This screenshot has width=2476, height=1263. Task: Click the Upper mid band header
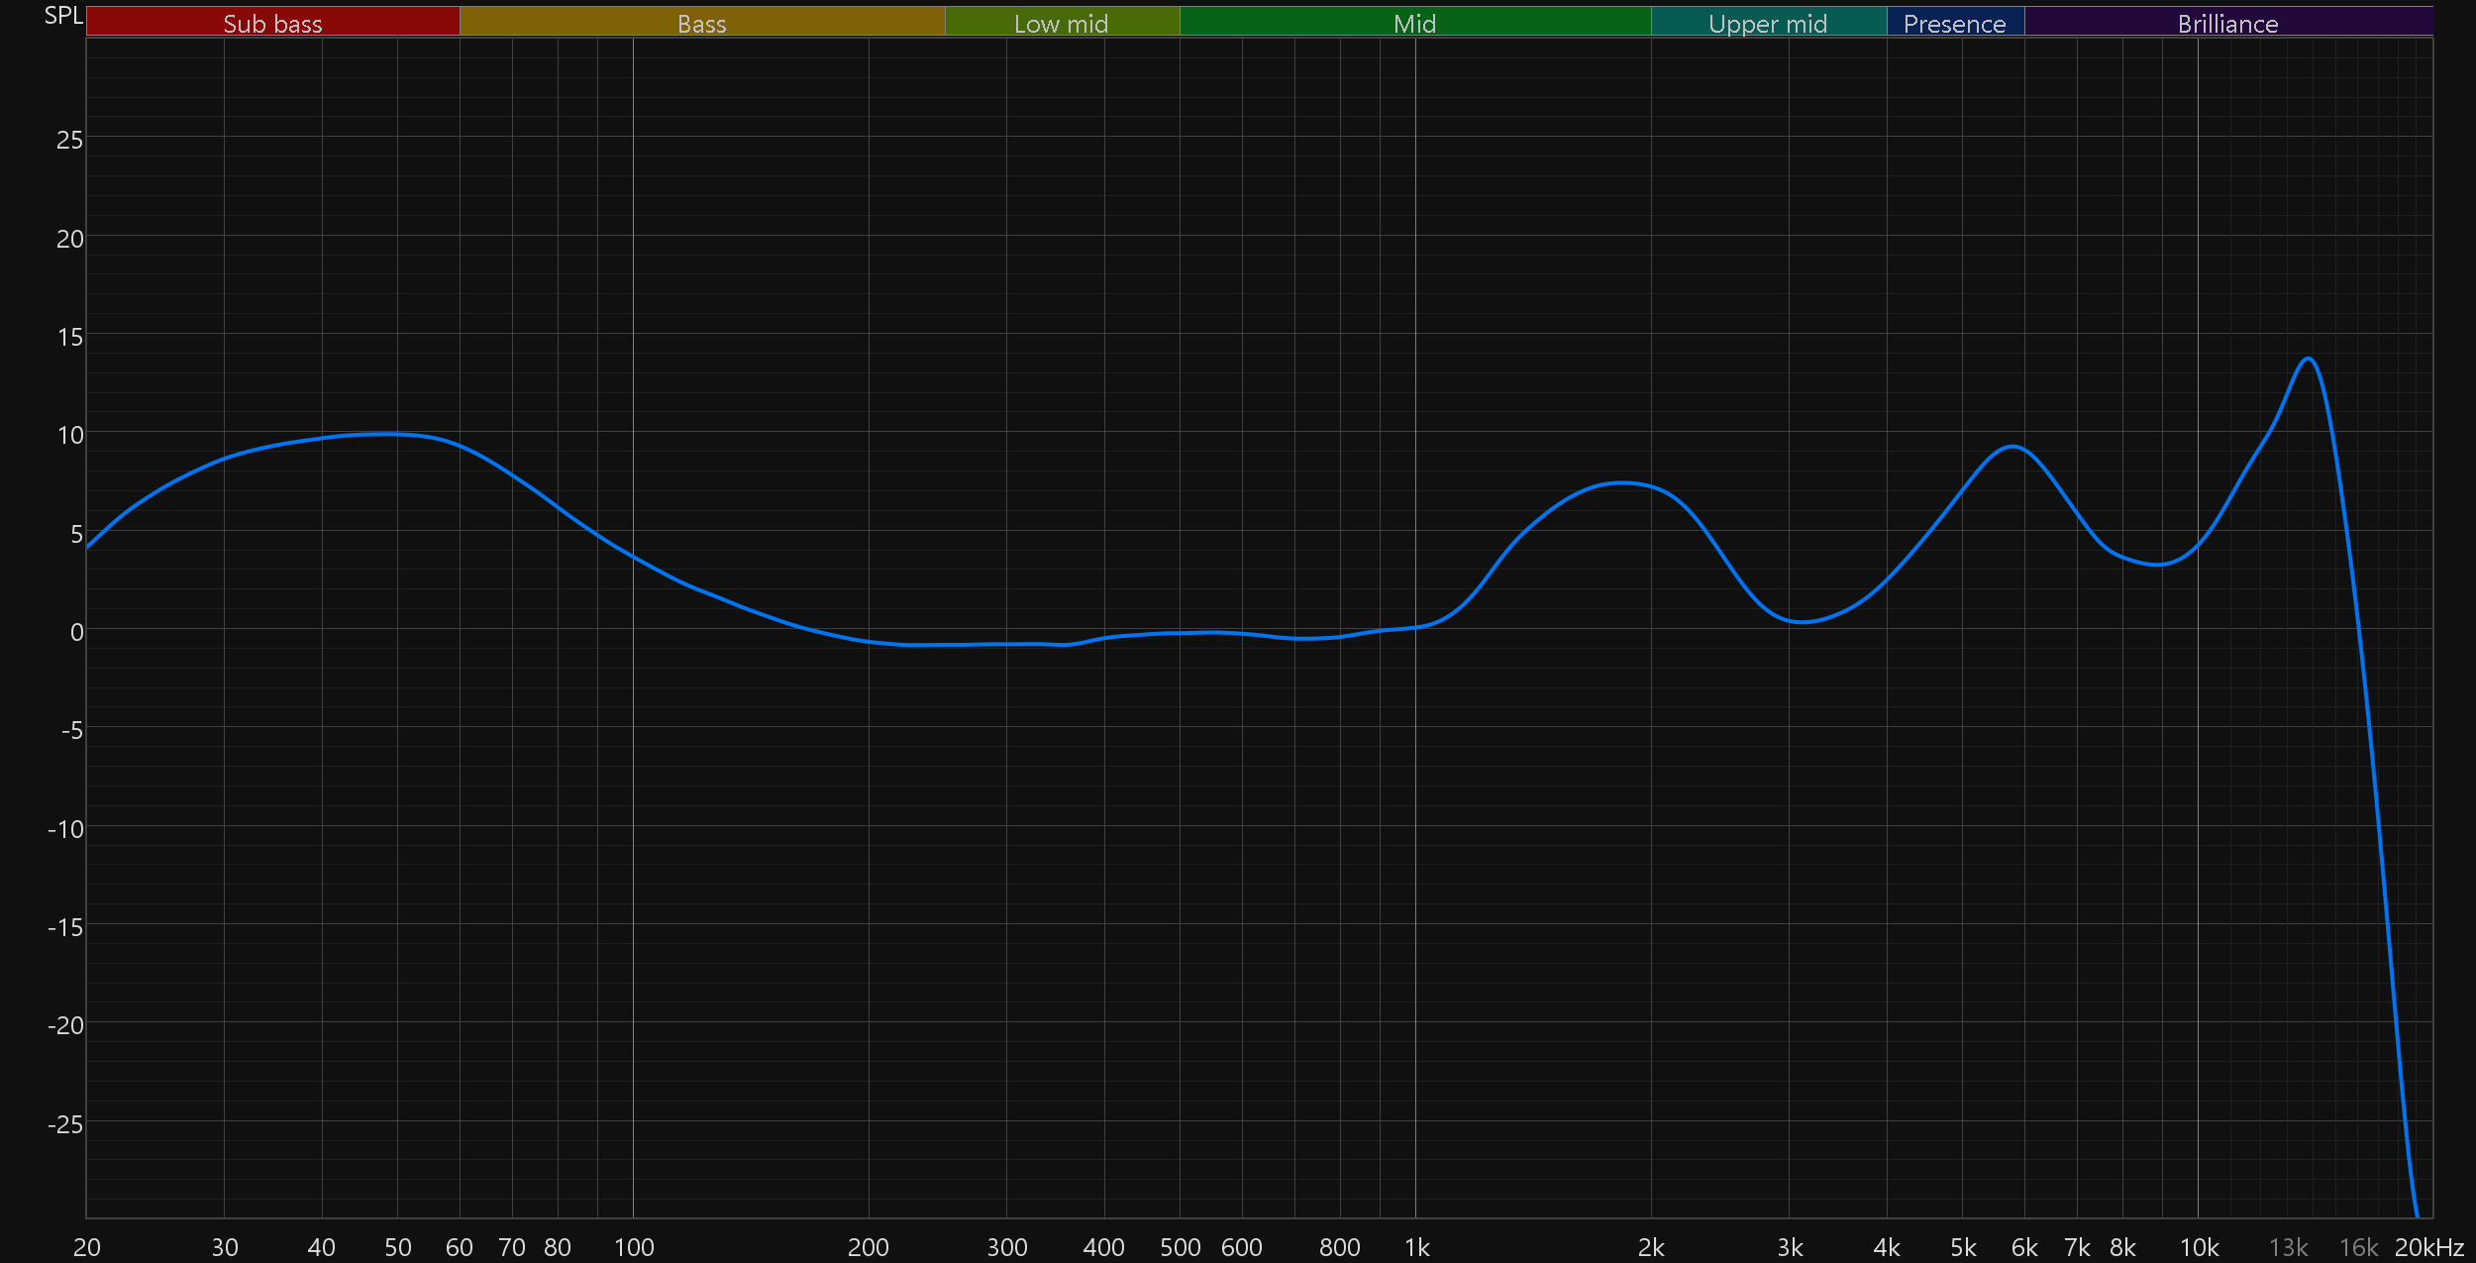[x=1768, y=23]
